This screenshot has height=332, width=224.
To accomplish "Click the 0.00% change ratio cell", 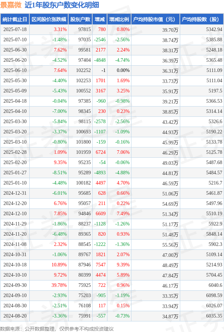I will (123, 71).
